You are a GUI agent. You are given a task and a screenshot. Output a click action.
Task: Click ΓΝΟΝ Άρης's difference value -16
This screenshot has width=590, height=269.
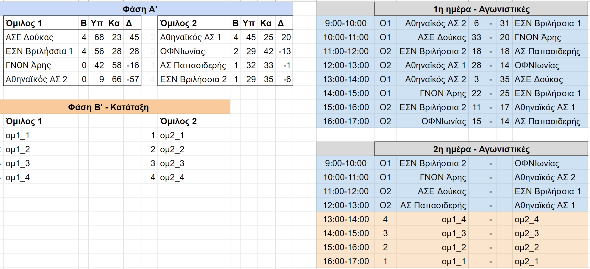133,65
